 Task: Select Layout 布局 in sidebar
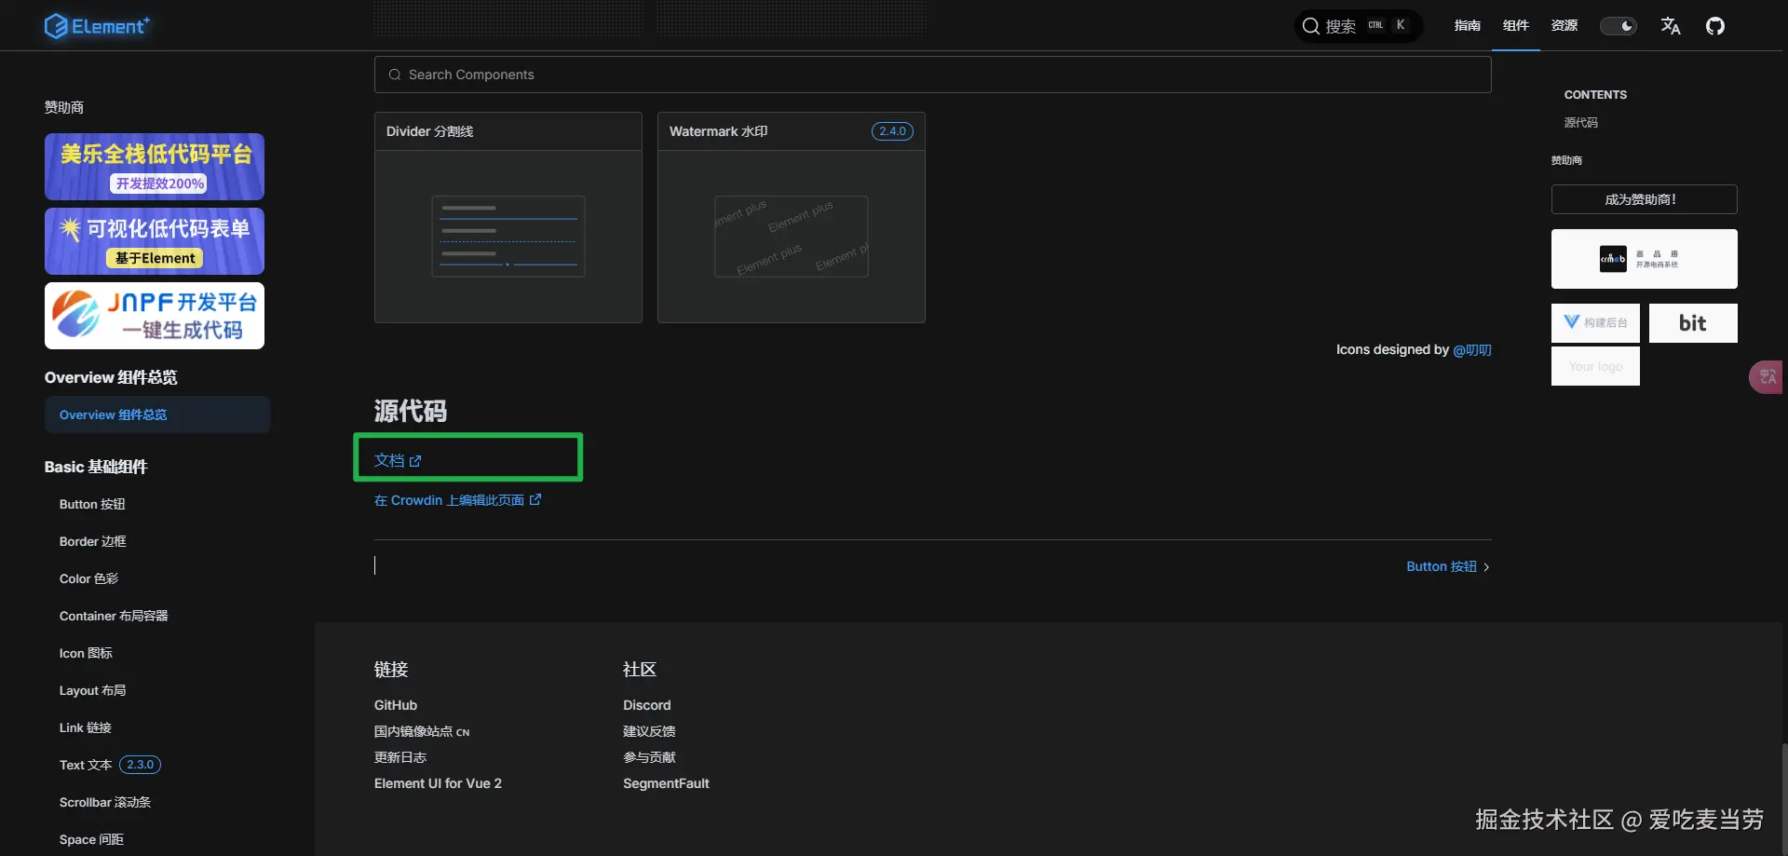(x=93, y=690)
